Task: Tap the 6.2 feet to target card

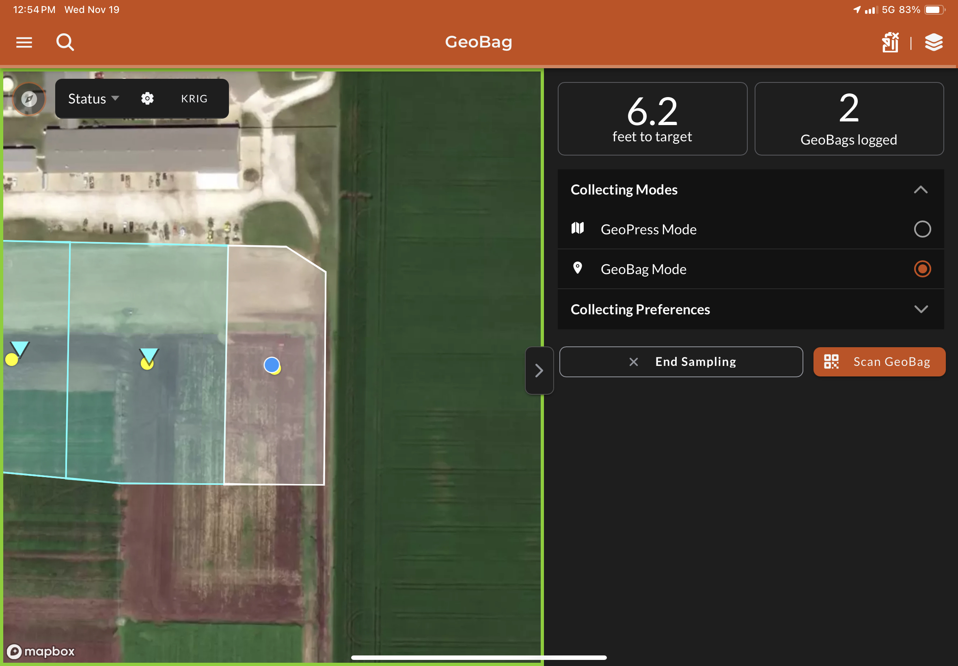Action: pyautogui.click(x=652, y=119)
